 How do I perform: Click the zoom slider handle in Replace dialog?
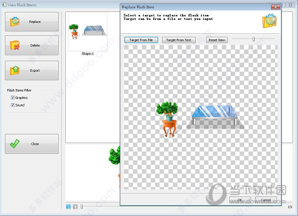pos(254,39)
